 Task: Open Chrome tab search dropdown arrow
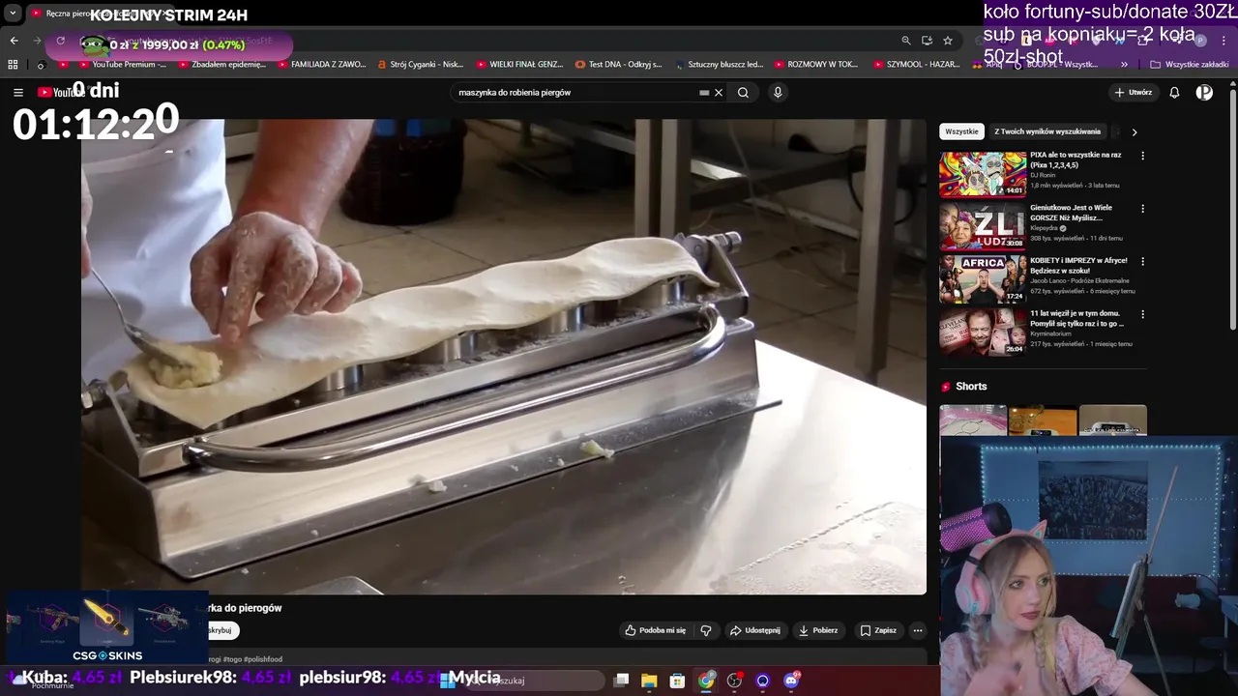pos(13,14)
